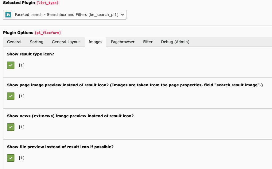Uncheck the result type icon checkbox

[x=11, y=65]
